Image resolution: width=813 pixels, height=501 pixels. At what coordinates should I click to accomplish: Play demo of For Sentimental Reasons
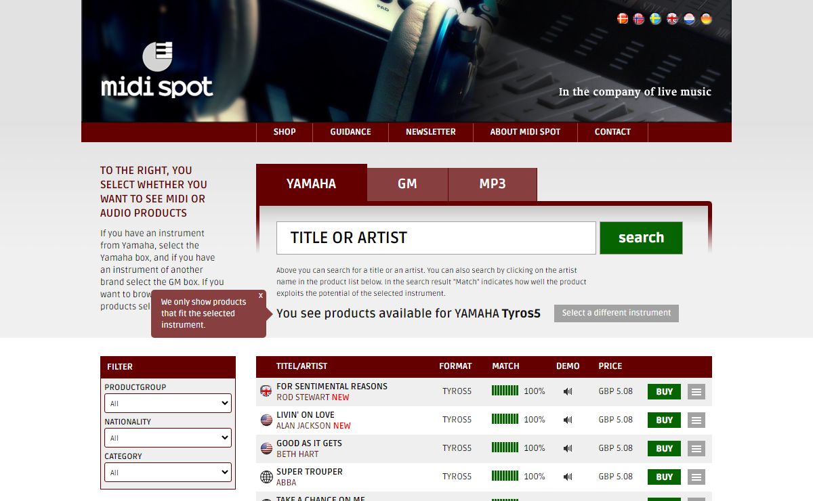pos(568,391)
